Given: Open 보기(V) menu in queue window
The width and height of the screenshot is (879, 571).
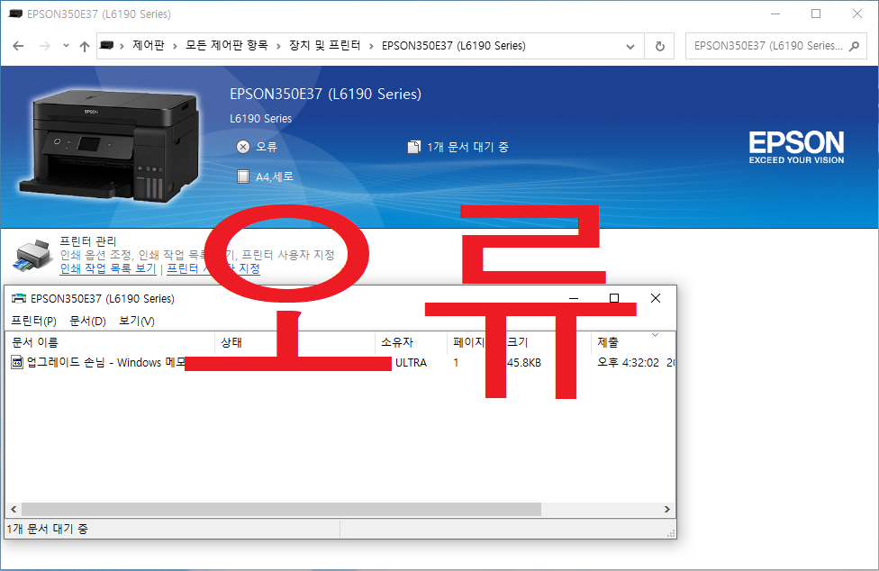Looking at the screenshot, I should coord(137,321).
